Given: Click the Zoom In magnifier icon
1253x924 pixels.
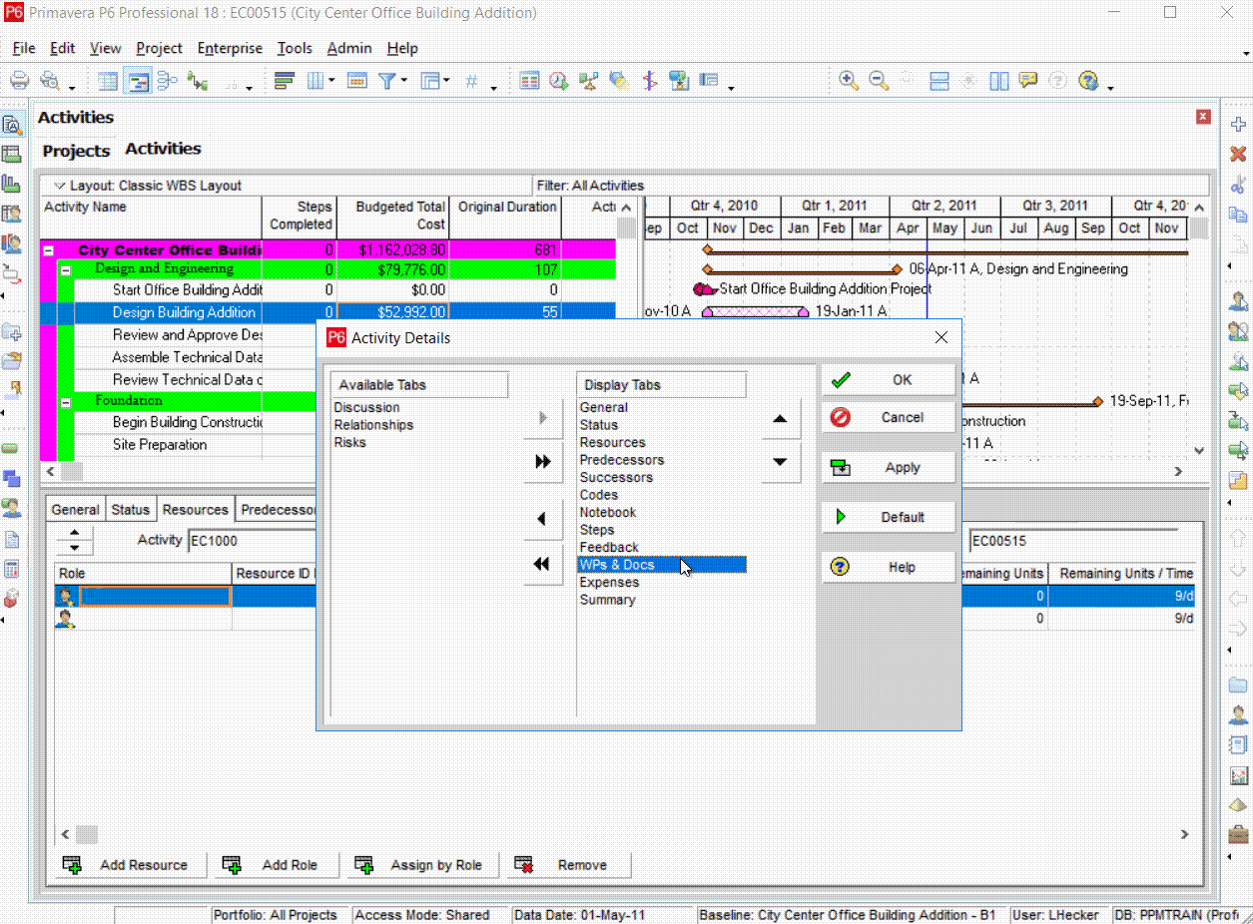Looking at the screenshot, I should coord(847,79).
